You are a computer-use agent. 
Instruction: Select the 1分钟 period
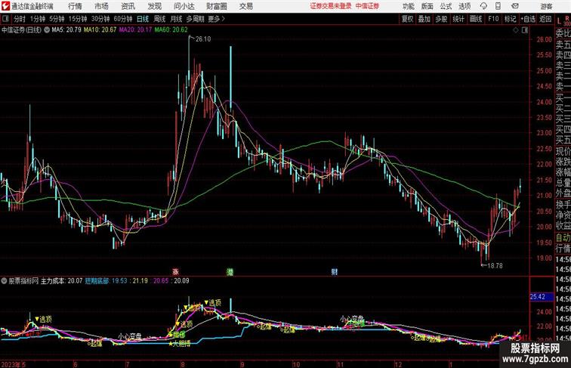[x=38, y=19]
